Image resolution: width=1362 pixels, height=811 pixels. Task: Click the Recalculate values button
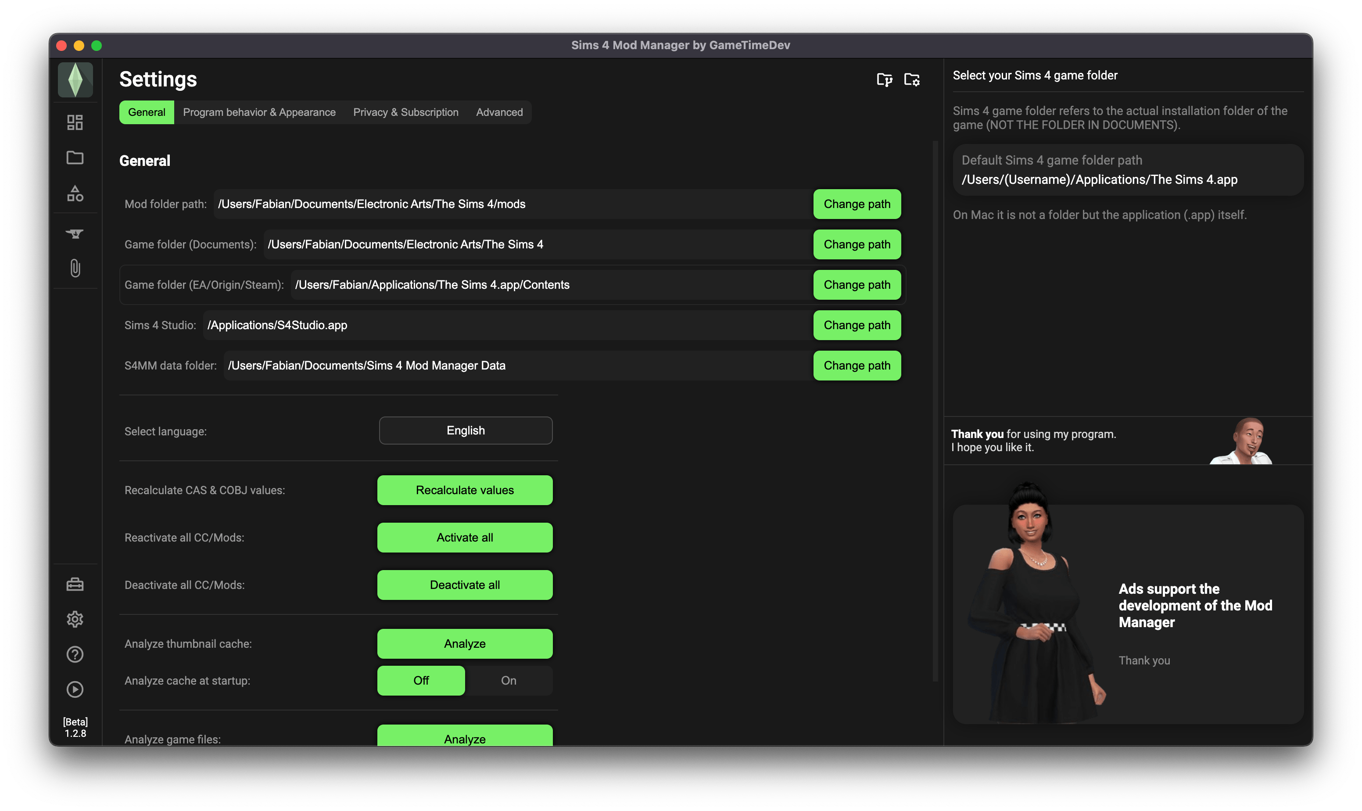coord(464,490)
